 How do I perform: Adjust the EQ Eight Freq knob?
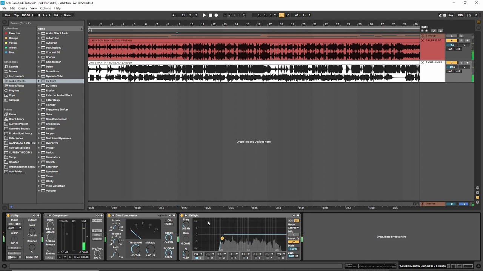186,224
